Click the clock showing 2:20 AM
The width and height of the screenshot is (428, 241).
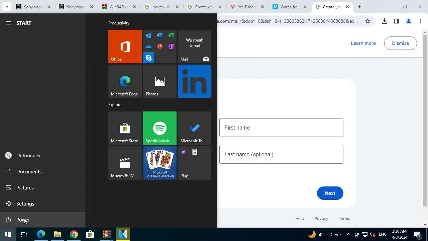click(400, 234)
